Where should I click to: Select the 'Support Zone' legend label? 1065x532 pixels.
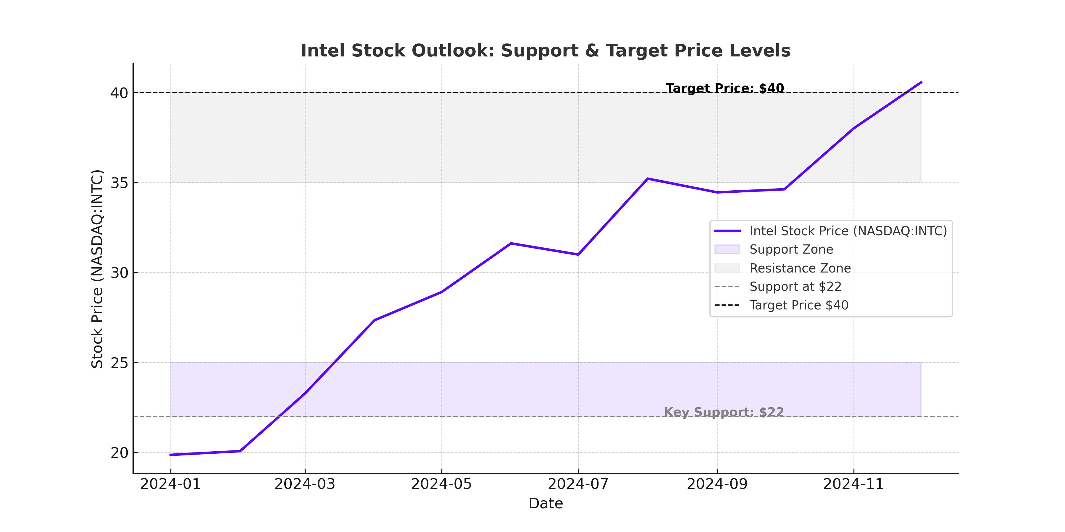click(791, 249)
